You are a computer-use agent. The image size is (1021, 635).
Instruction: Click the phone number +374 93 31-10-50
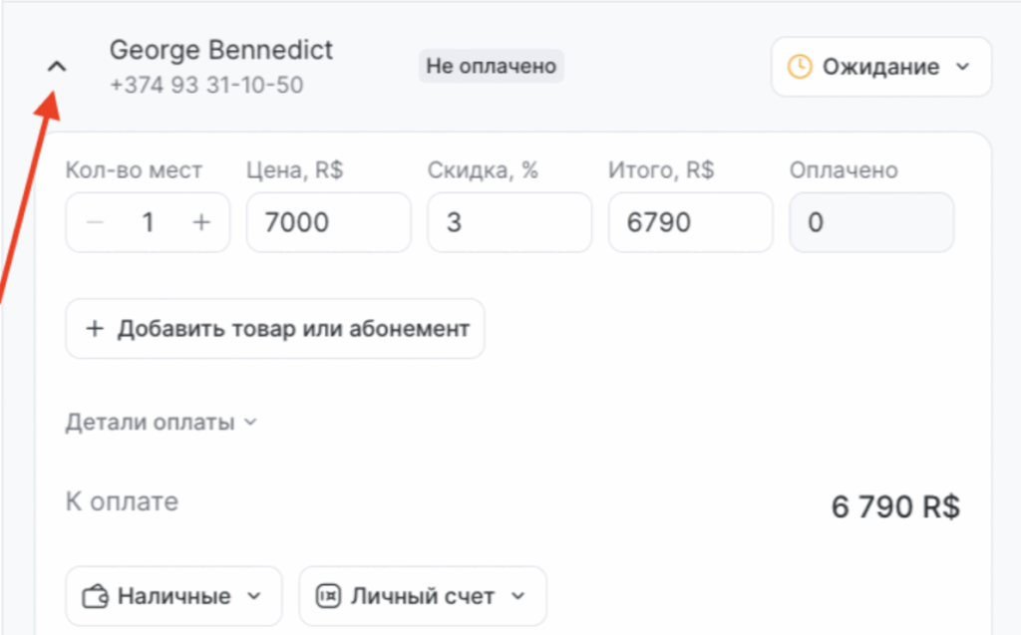pyautogui.click(x=206, y=85)
